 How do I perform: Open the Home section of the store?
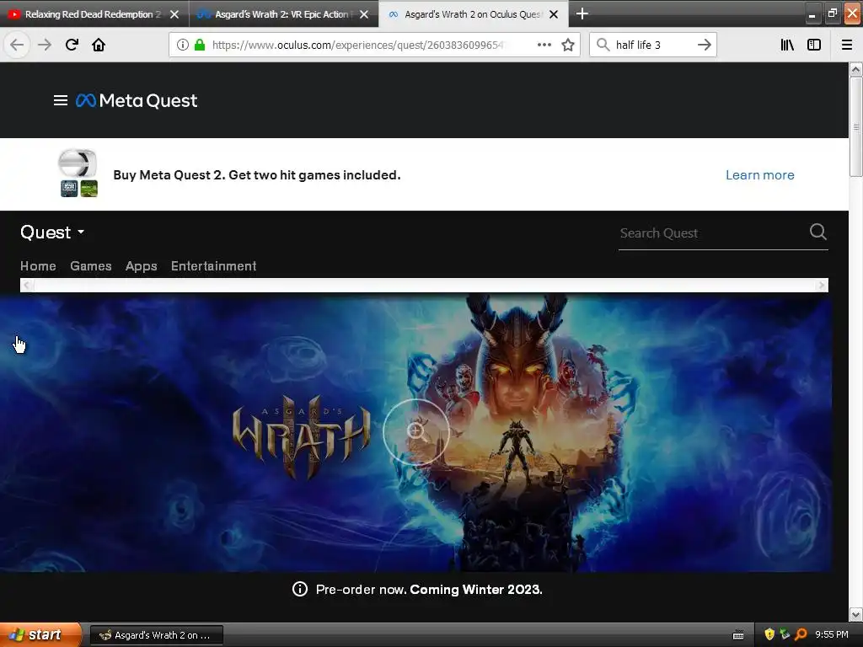coord(38,266)
